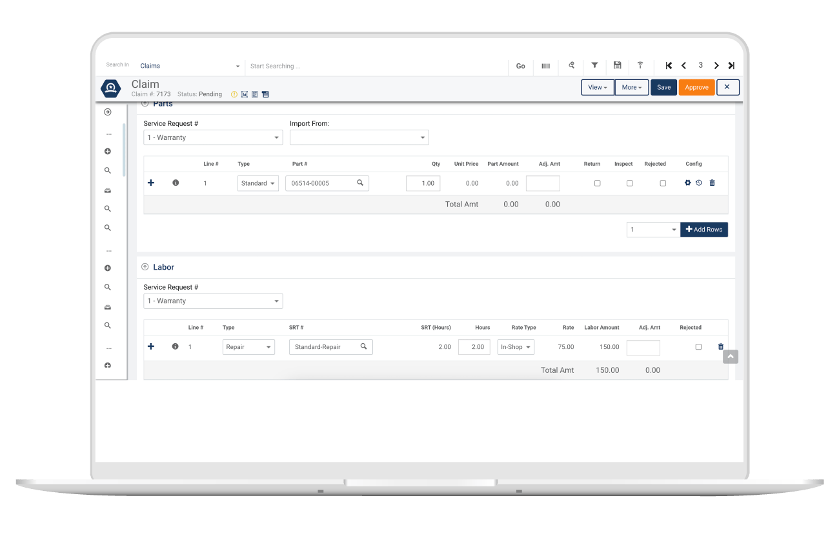Click the Add Rows button
This screenshot has height=538, width=839.
point(703,229)
